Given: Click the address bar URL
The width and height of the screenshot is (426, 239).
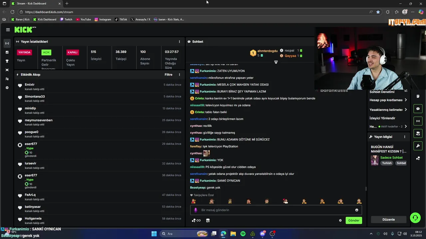Looking at the screenshot, I should coord(49,12).
